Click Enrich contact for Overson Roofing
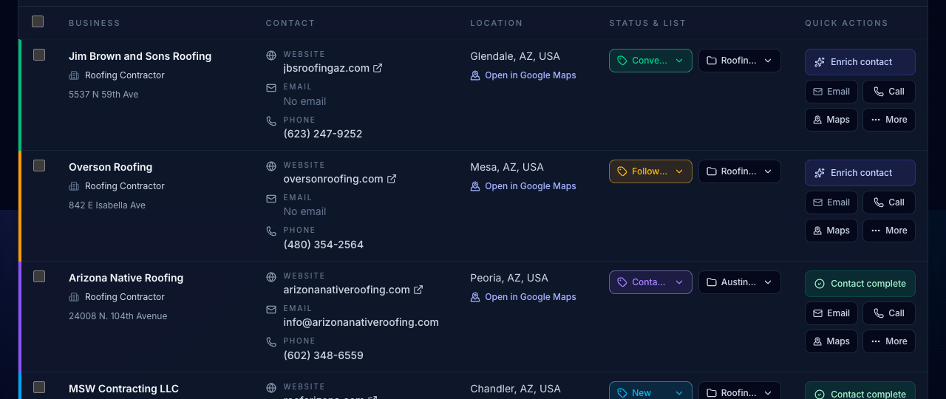 tap(860, 173)
